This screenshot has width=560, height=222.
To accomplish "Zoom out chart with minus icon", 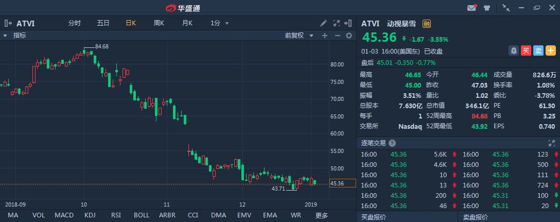I will (337, 36).
